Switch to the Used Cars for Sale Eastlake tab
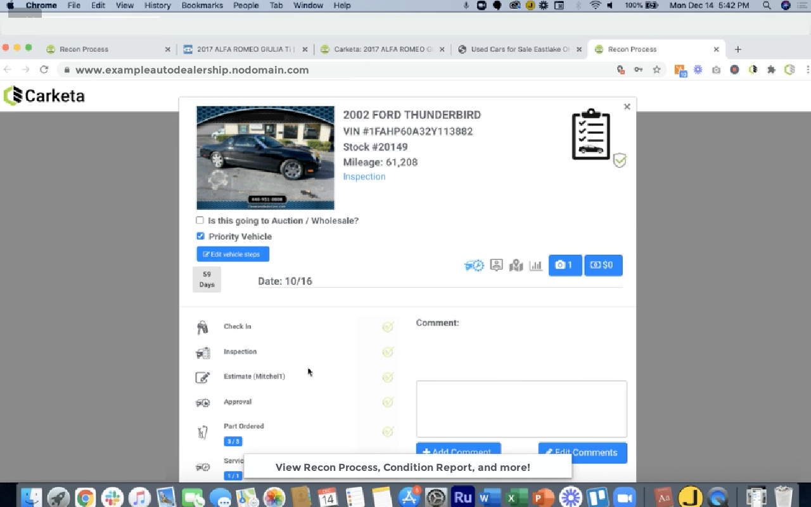The image size is (811, 507). [520, 49]
